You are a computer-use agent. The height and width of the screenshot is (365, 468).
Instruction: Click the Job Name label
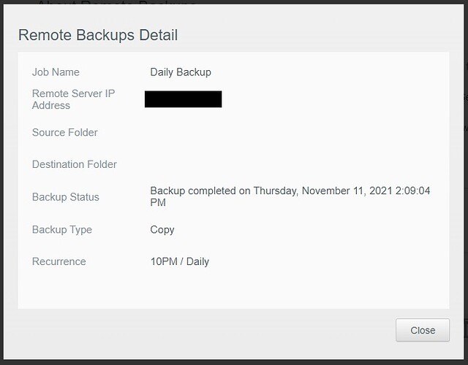[x=56, y=72]
